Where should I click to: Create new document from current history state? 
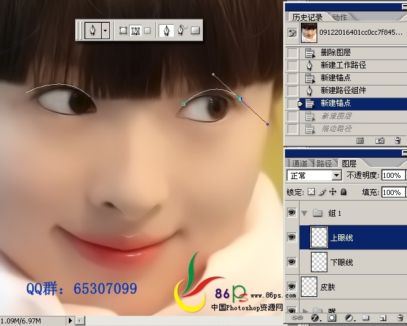click(x=360, y=141)
